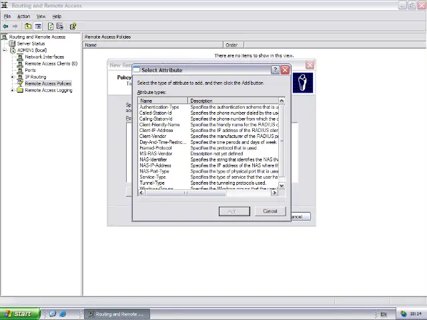Select the Client-Vendor attribute
Viewport: 427px width, 320px height.
click(153, 136)
